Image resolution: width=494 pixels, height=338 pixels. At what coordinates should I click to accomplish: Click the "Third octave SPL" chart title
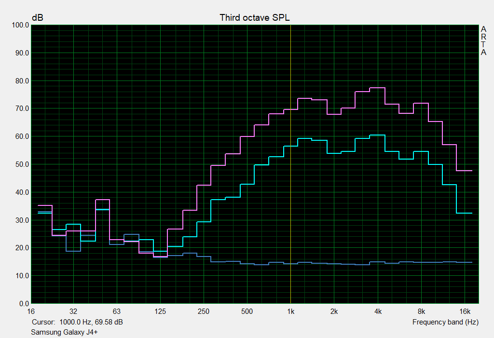pos(255,18)
